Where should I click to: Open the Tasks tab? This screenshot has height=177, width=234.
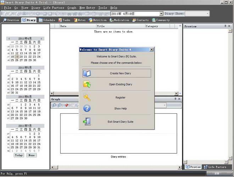[x=64, y=20]
